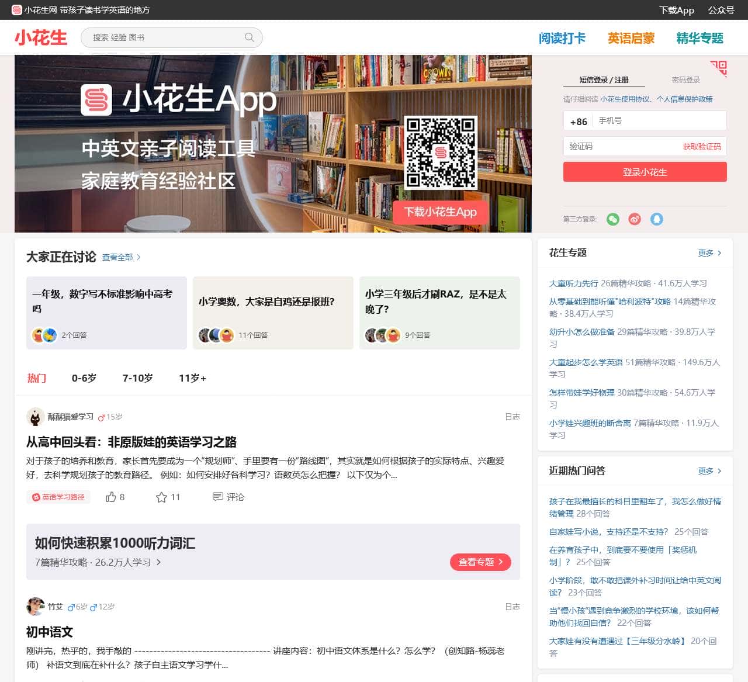The width and height of the screenshot is (748, 682).
Task: Open discussion 小学奥数，大家是自鸡还是报班
Action: (273, 313)
